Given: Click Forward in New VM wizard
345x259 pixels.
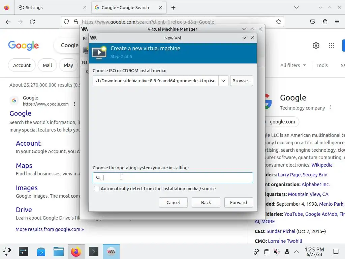Looking at the screenshot, I should coord(239,202).
